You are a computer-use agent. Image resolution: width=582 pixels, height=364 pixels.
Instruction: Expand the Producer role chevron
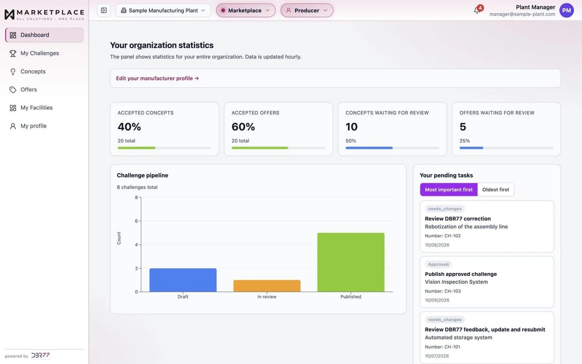325,10
